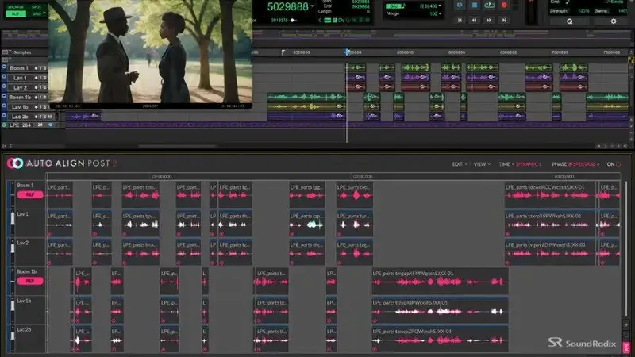Click the Strength percentage value
Screen dimensions: 635x357
(583, 11)
